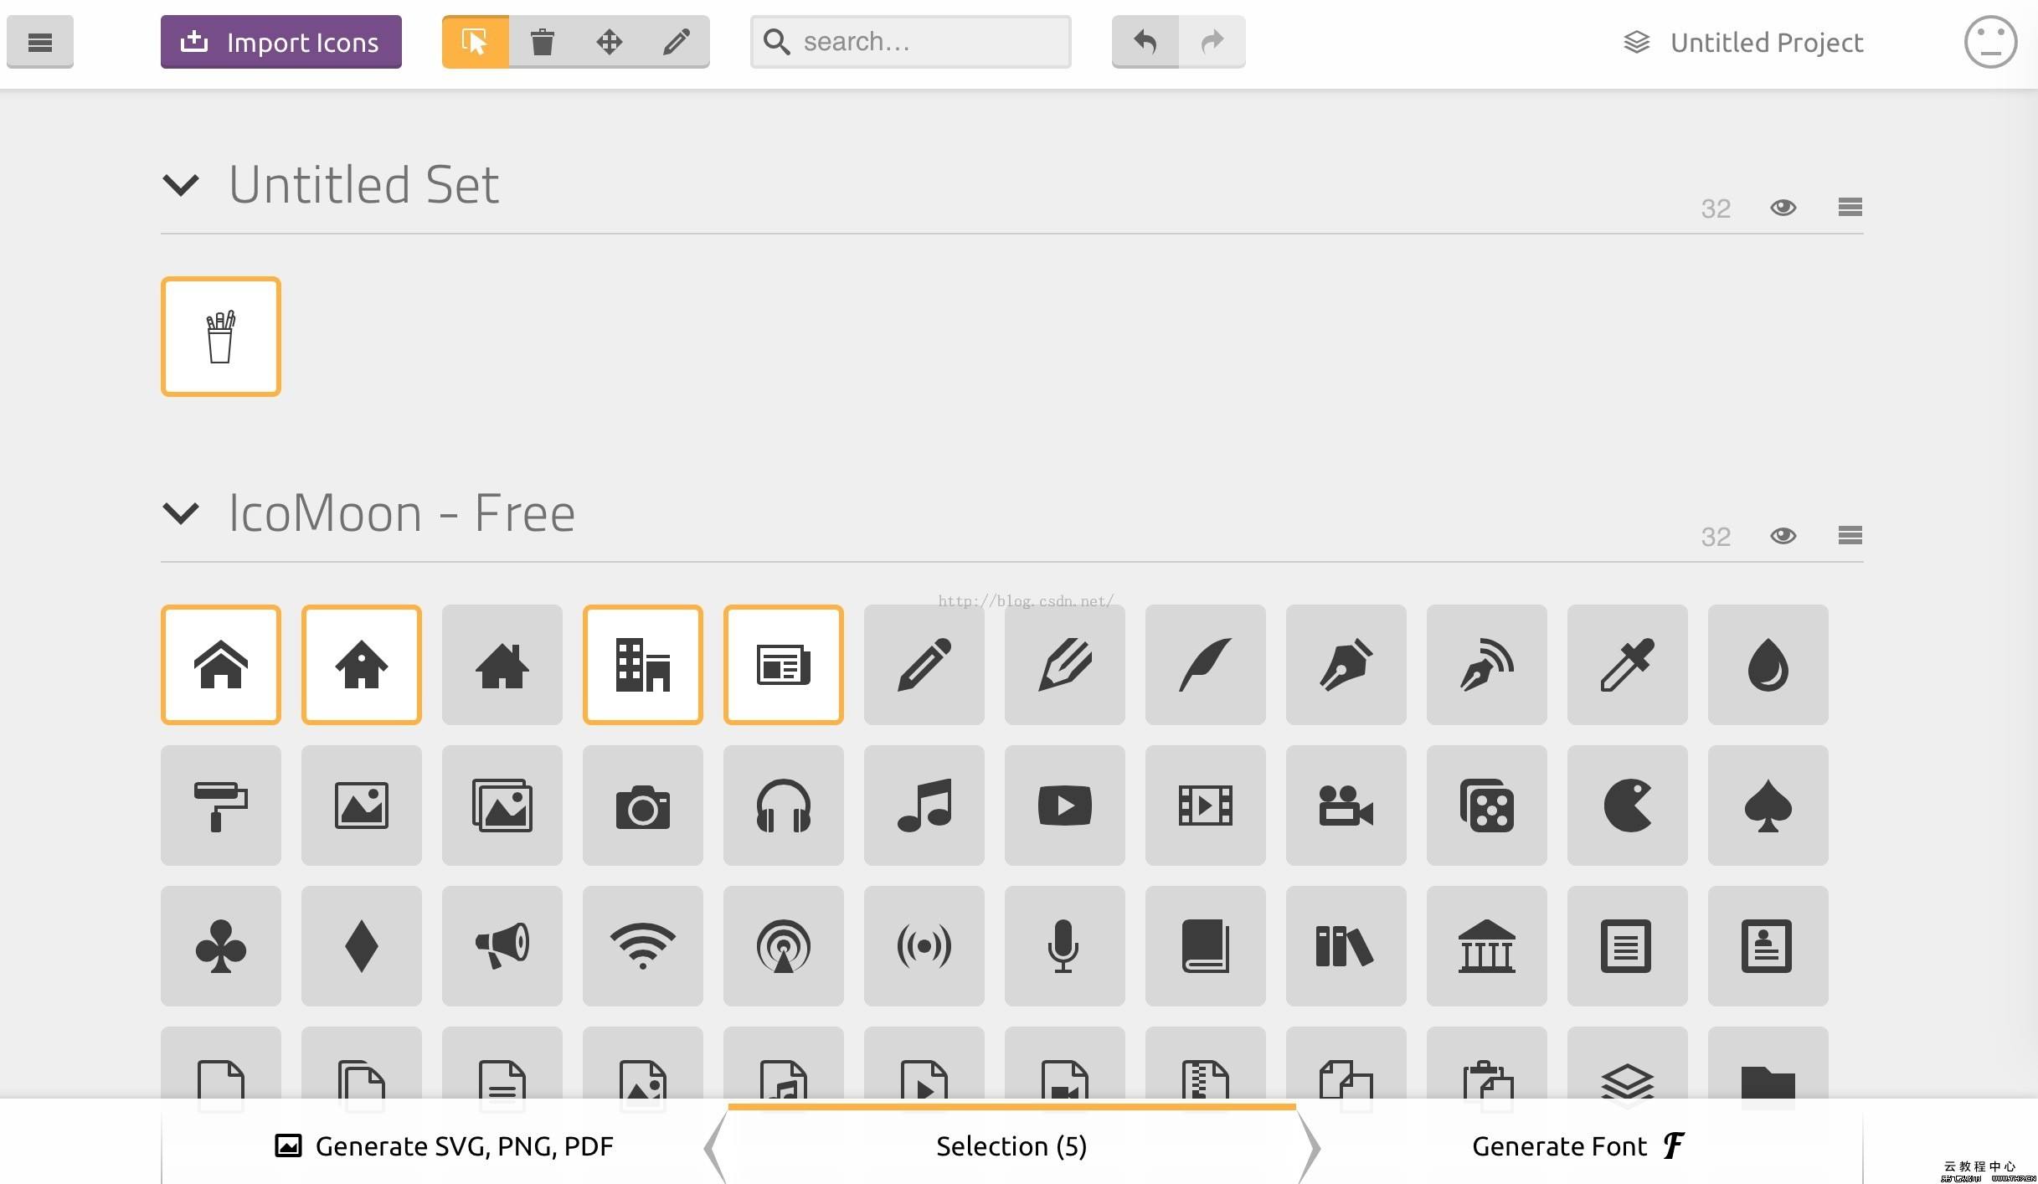Viewport: 2038px width, 1184px height.
Task: Expand options menu for IcoMoon Free set
Action: [x=1850, y=536]
